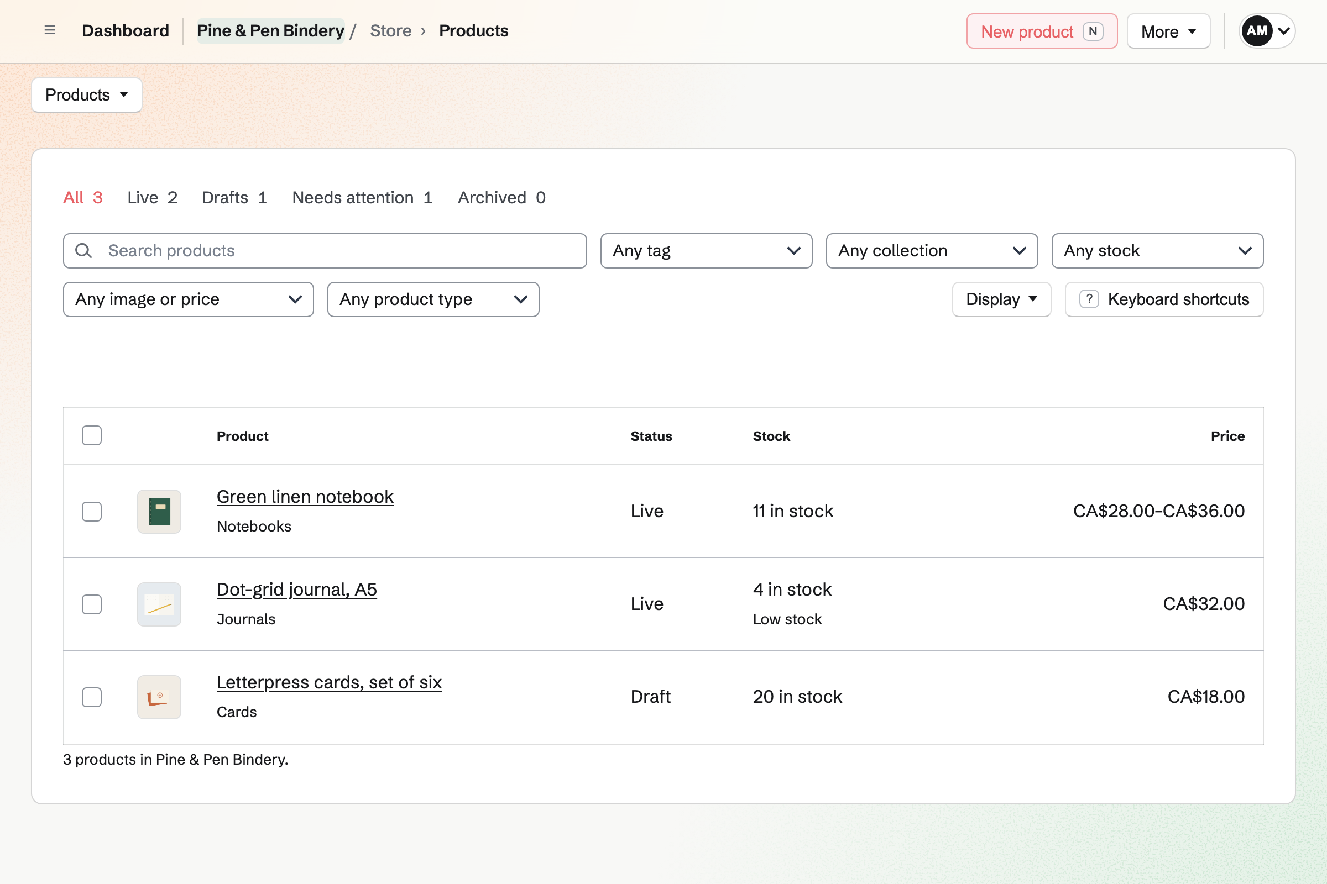The width and height of the screenshot is (1327, 884).
Task: Check the Green linen notebook checkbox
Action: pos(91,512)
